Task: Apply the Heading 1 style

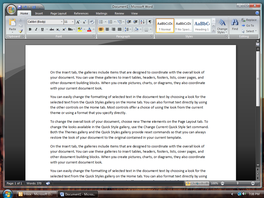Action: 202,26
